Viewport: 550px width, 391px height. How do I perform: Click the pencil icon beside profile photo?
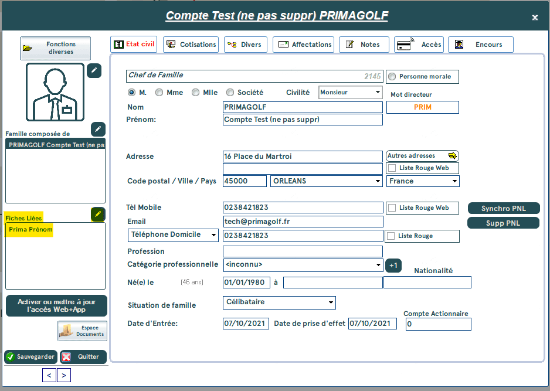pos(94,70)
